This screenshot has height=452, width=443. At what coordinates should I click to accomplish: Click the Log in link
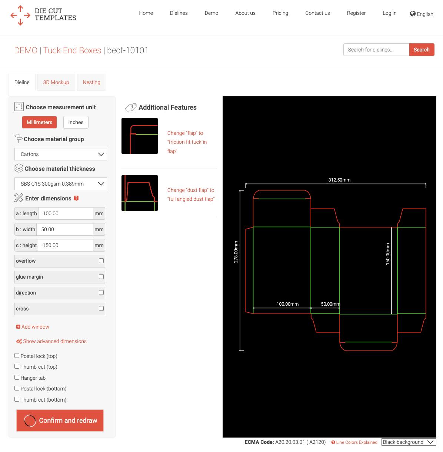pyautogui.click(x=390, y=13)
